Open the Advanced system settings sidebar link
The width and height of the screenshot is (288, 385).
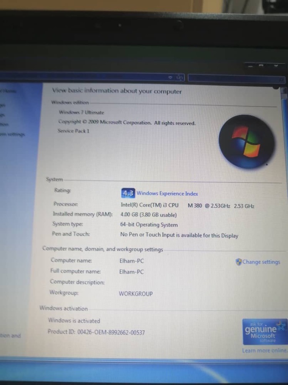12,134
